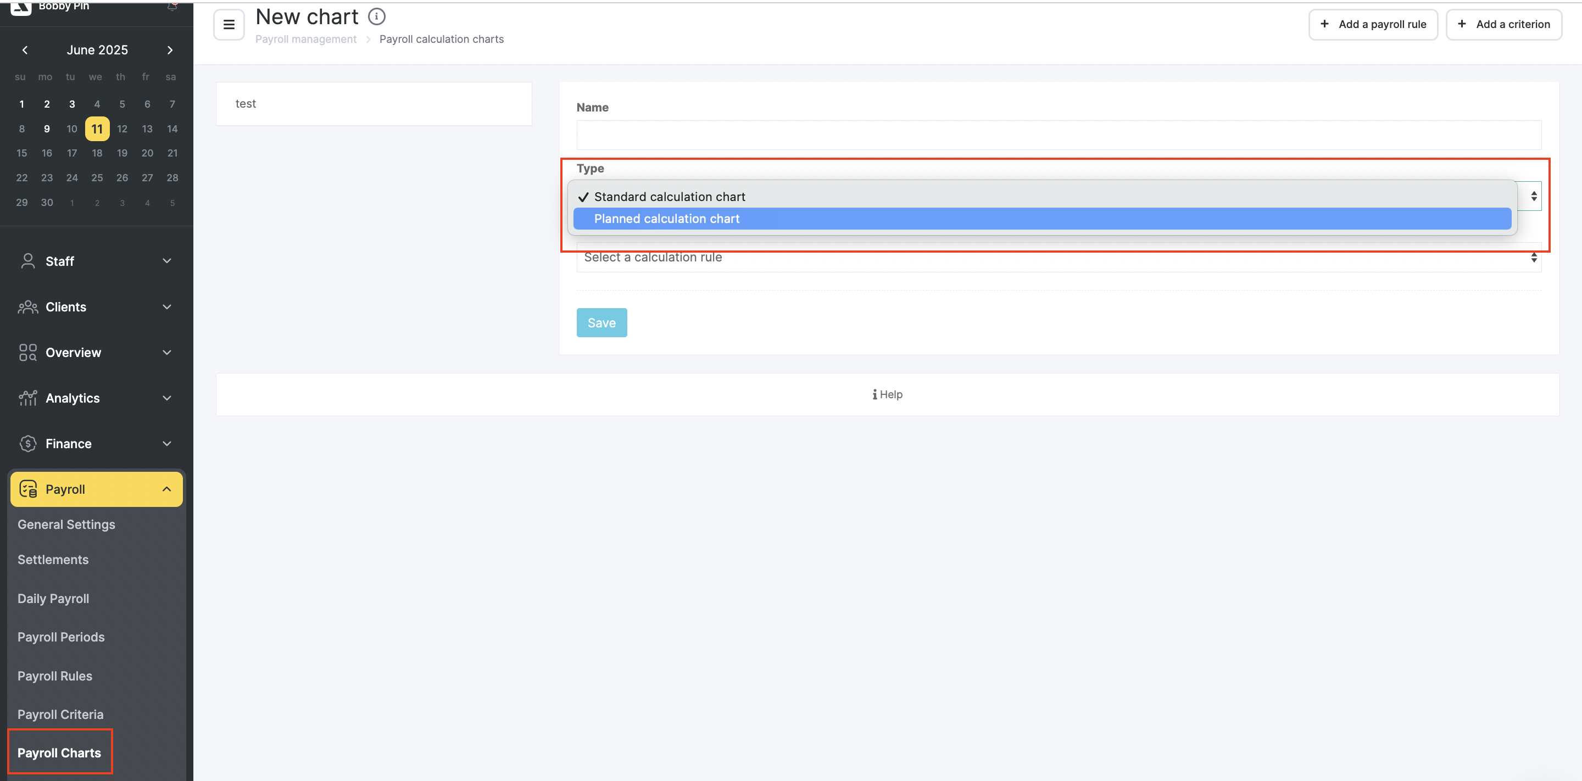Expand the Analytics menu chevron
The width and height of the screenshot is (1582, 781).
[167, 398]
